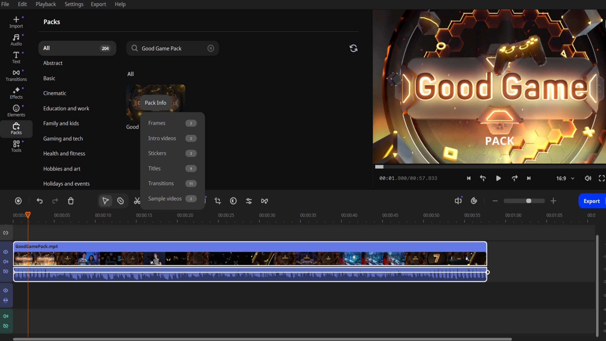606x341 pixels.
Task: Expand the Transitions entry in the Pack Info list
Action: pyautogui.click(x=172, y=183)
